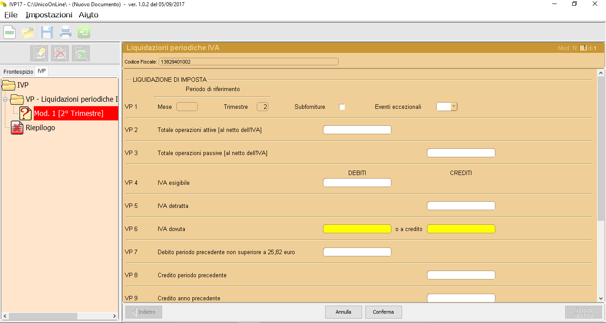Click the green arrow document icon
The height and width of the screenshot is (323, 606).
81,53
